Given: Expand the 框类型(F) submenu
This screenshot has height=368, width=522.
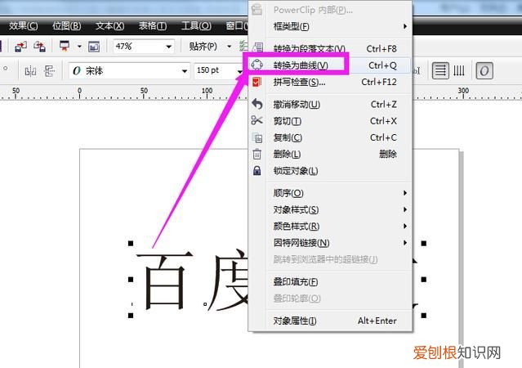Looking at the screenshot, I should pos(405,26).
